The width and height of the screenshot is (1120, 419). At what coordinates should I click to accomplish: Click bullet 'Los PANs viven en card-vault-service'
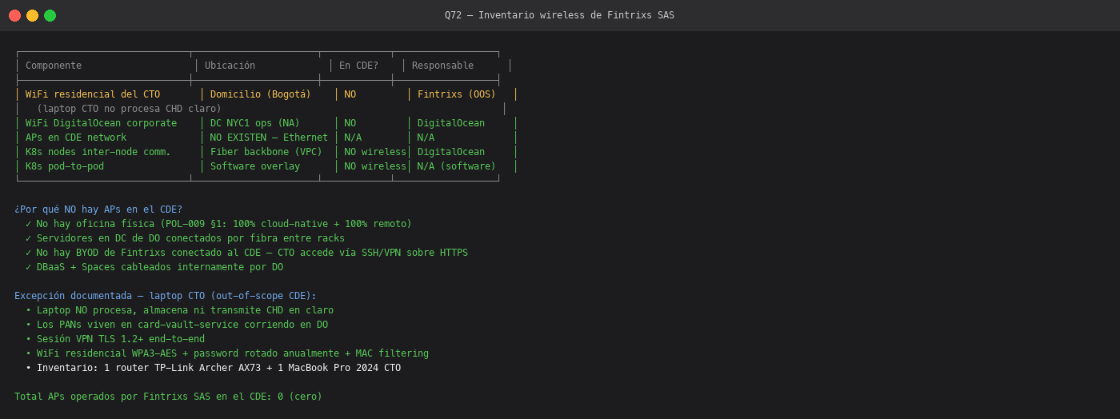[177, 325]
